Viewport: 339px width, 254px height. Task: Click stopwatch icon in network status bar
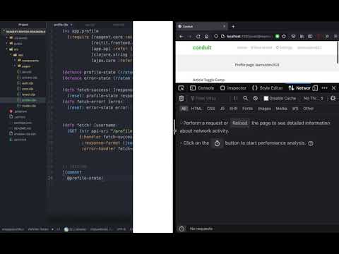pos(182,229)
